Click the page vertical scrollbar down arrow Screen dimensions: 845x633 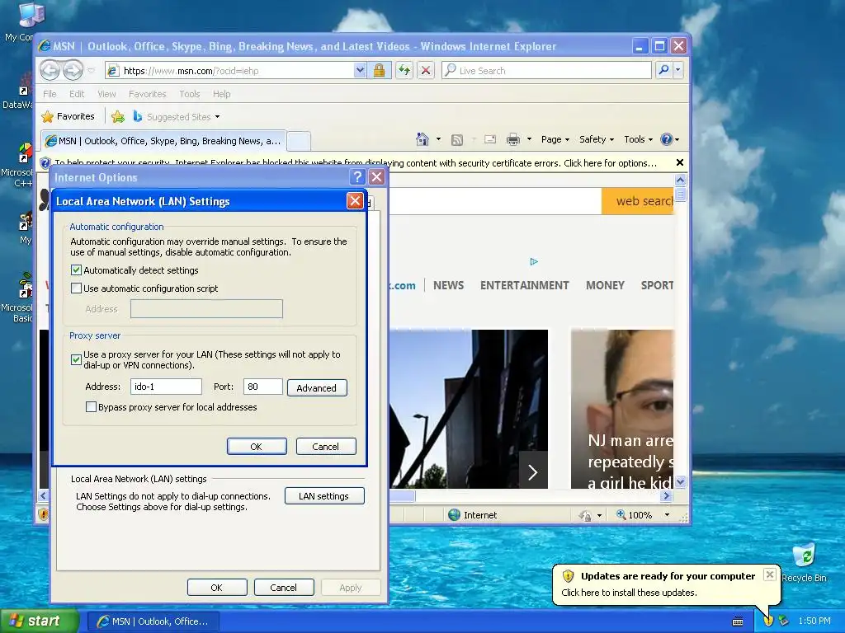click(x=681, y=481)
